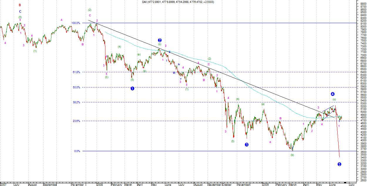This screenshot has width=367, height=186.
Task: Click the blue C label below red B
Action: (x=20, y=11)
